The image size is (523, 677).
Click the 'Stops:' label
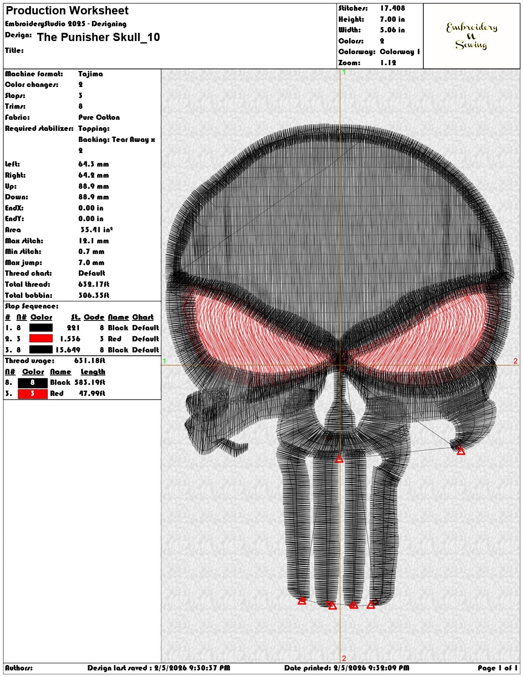pyautogui.click(x=15, y=96)
